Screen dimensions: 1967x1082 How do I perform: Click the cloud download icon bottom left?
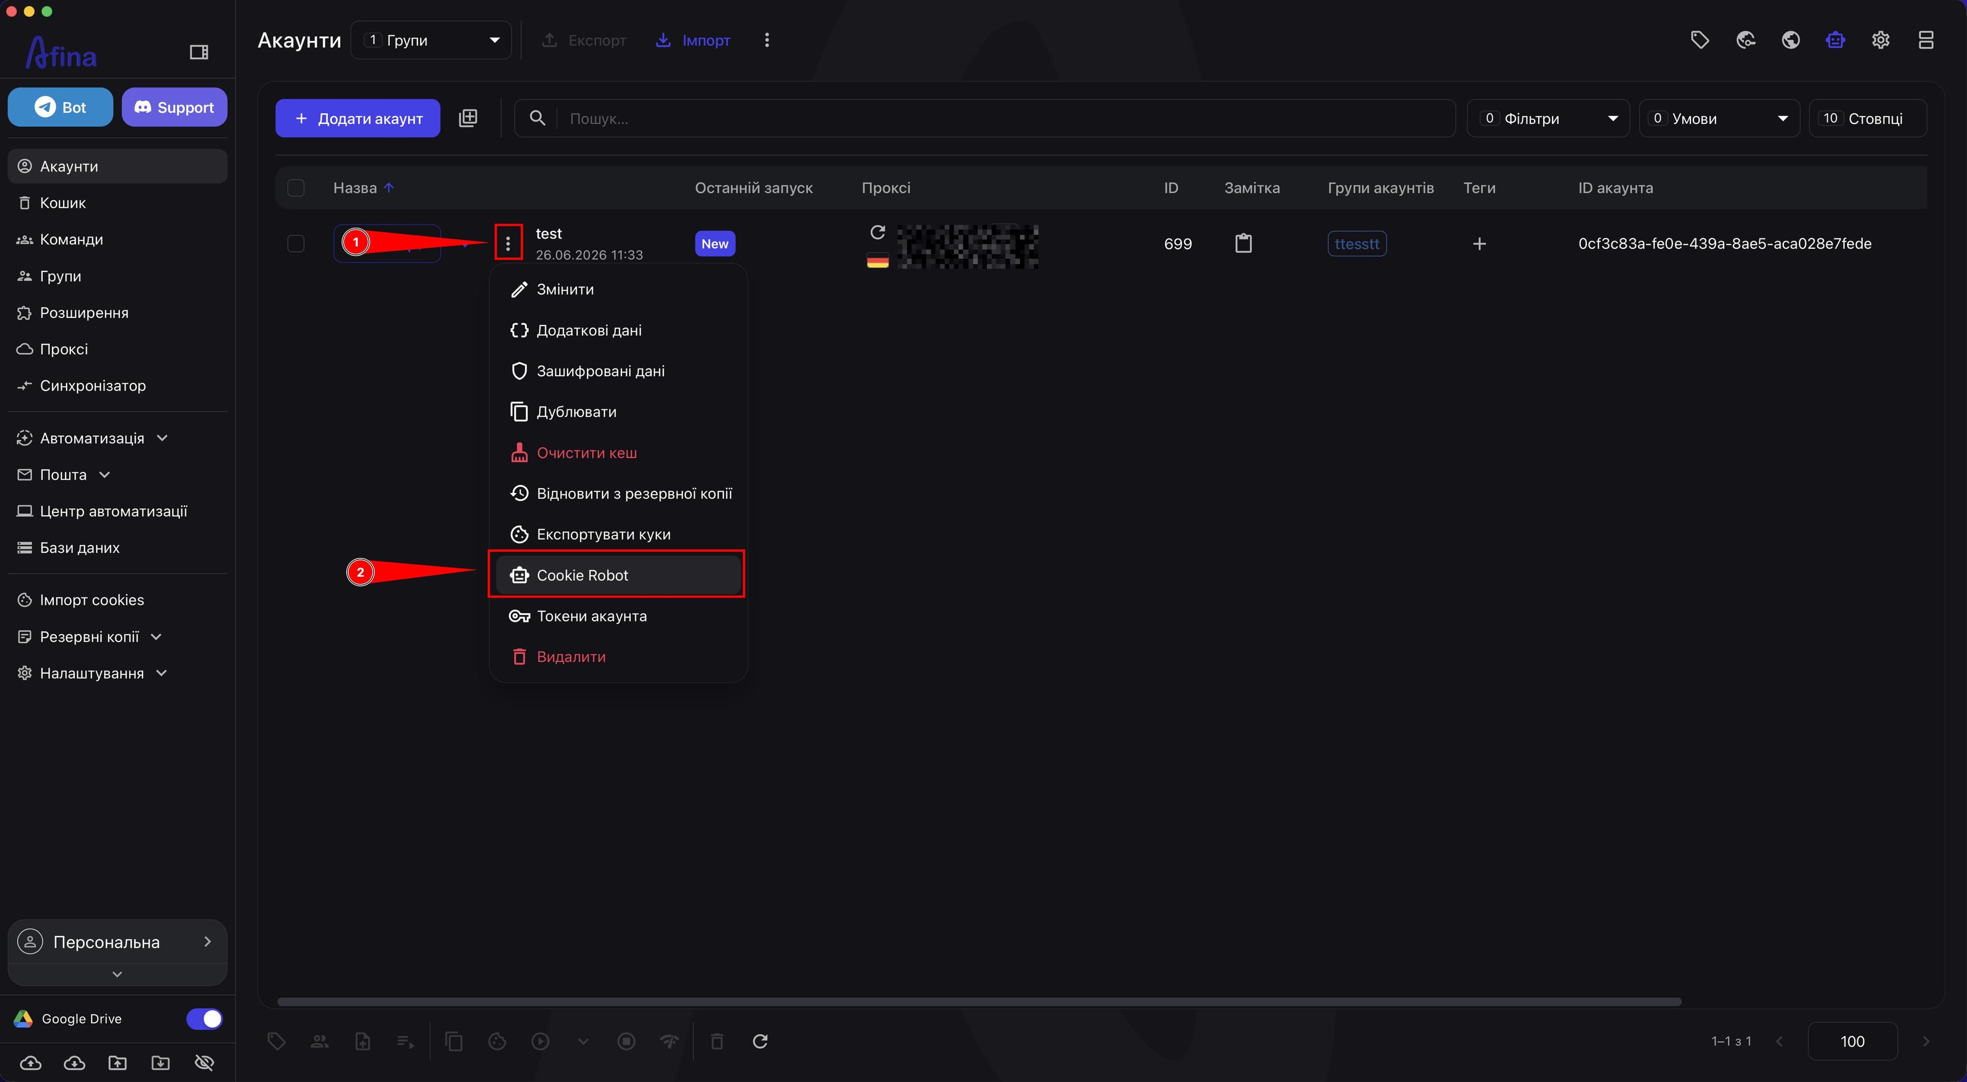coord(74,1063)
